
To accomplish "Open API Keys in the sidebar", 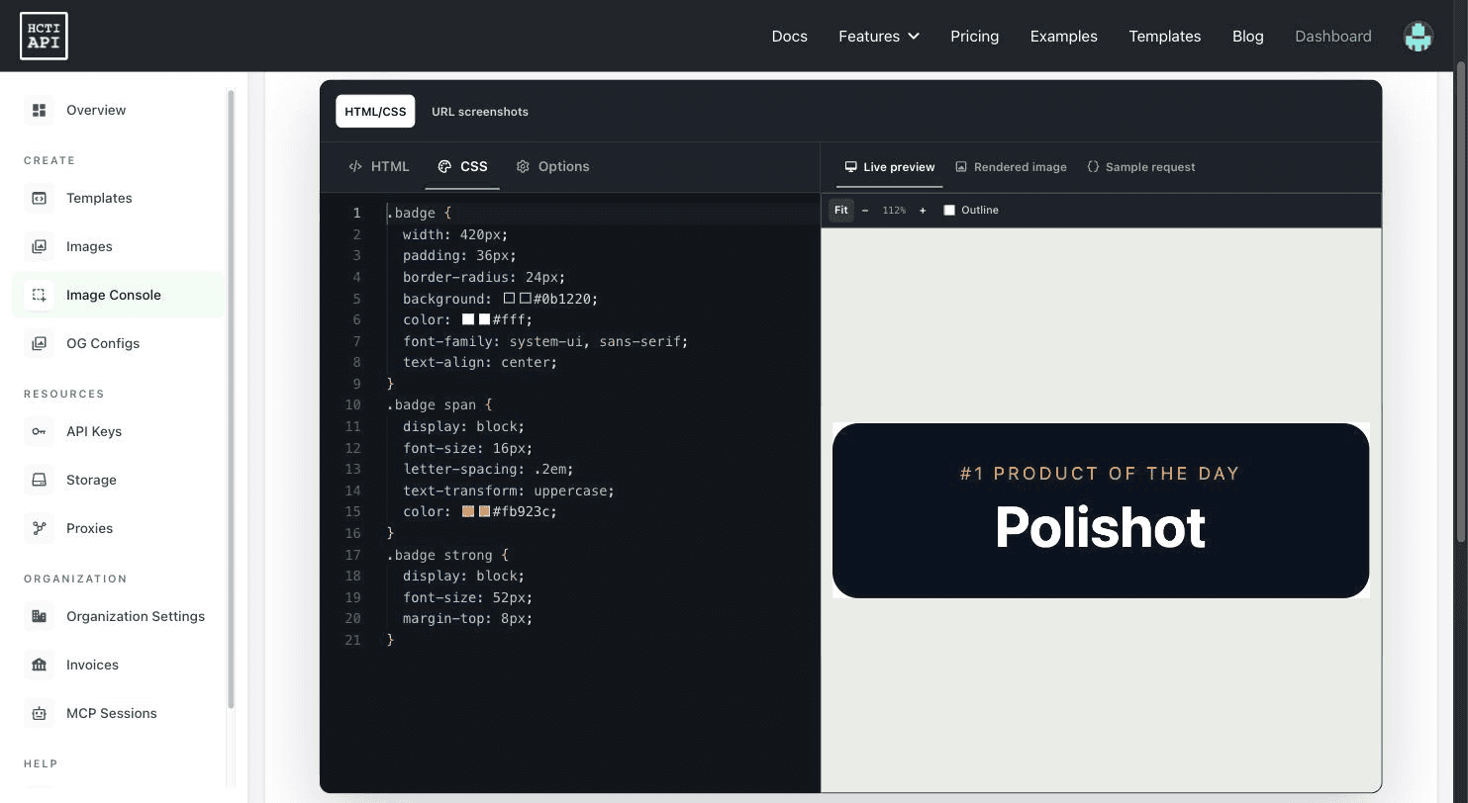I will pos(119,431).
